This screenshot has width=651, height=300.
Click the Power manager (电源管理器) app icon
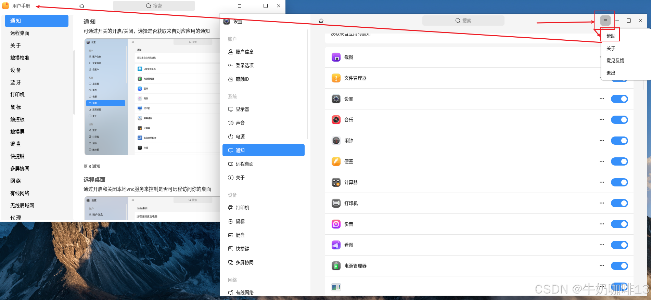336,266
